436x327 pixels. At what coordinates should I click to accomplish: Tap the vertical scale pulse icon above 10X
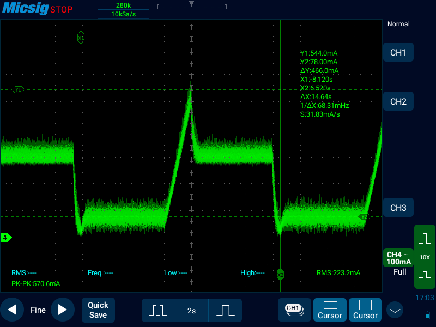[425, 239]
